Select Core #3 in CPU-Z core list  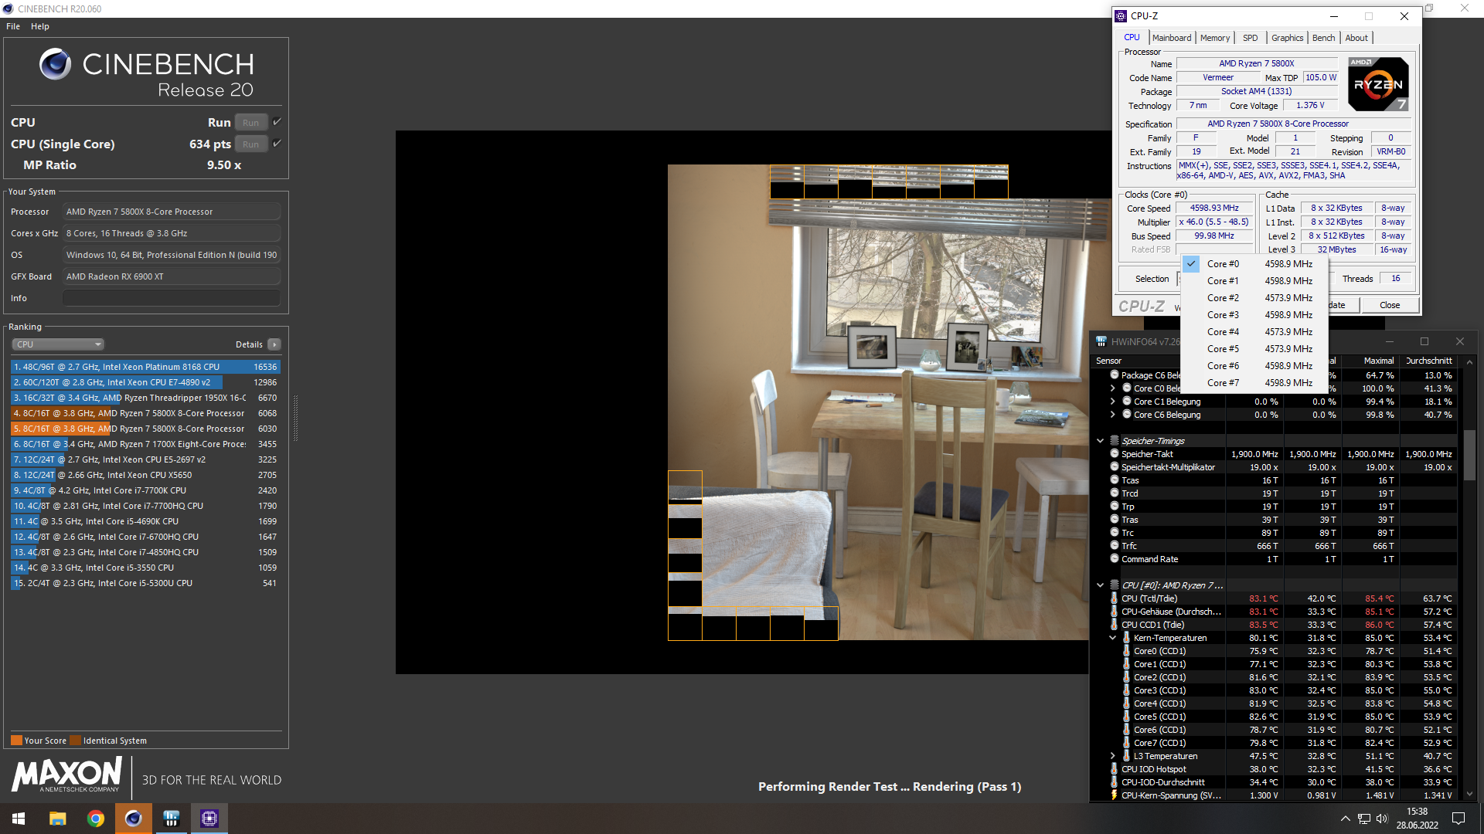1254,315
